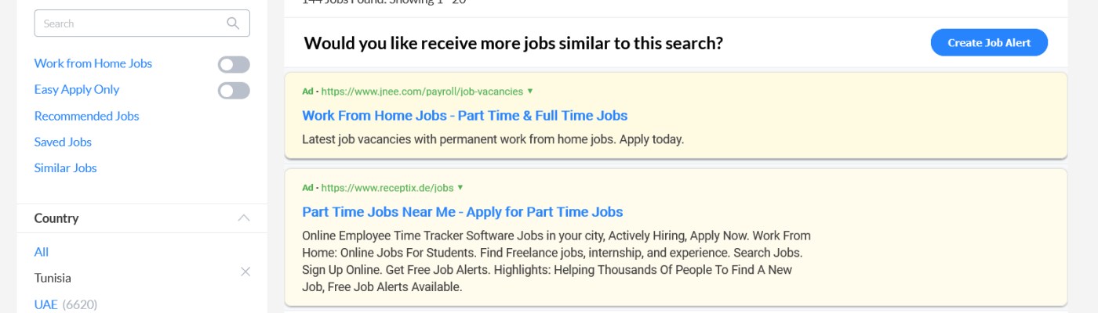Open the receptix.de ad dropdown arrow
This screenshot has width=1098, height=313.
[460, 188]
